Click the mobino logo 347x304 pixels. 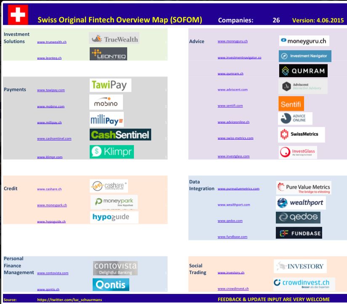[x=106, y=102]
